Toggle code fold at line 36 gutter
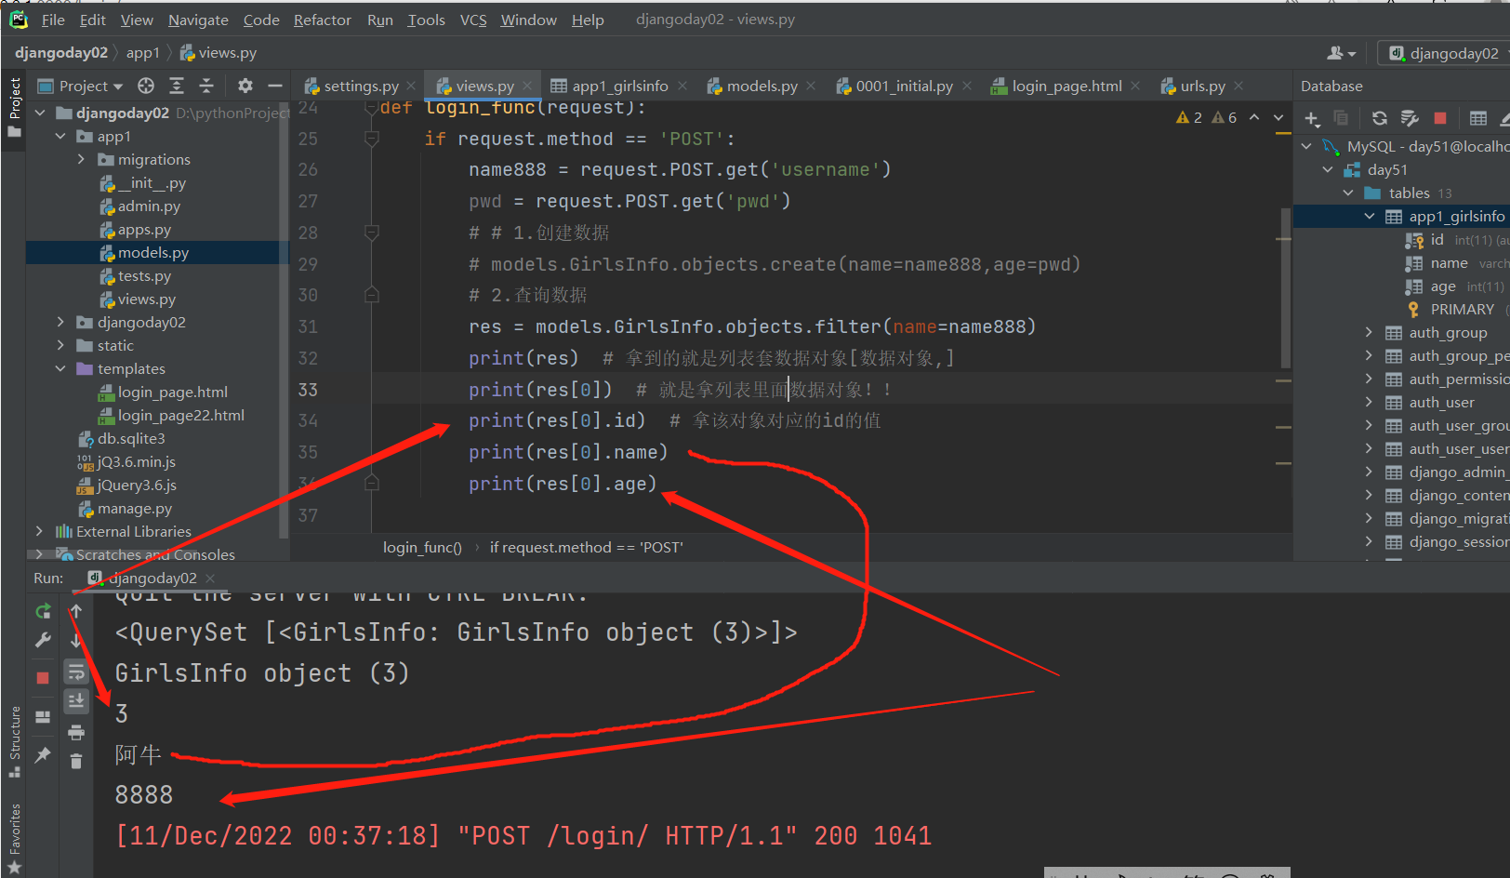The height and width of the screenshot is (878, 1510). tap(372, 483)
